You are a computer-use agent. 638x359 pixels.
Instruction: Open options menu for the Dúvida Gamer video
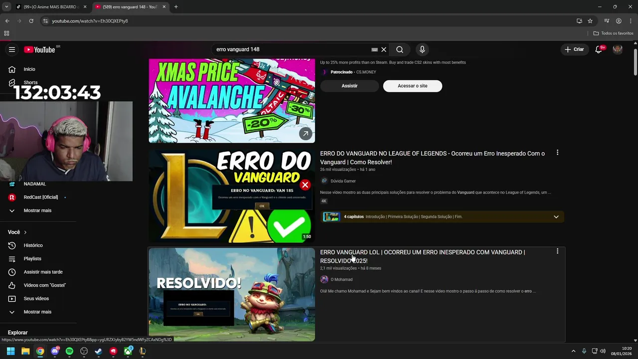click(x=557, y=153)
